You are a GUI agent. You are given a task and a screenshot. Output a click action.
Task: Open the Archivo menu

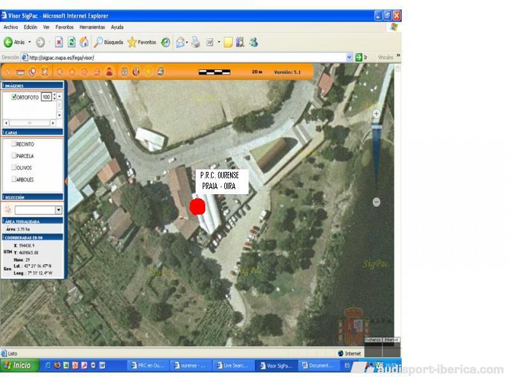[11, 27]
